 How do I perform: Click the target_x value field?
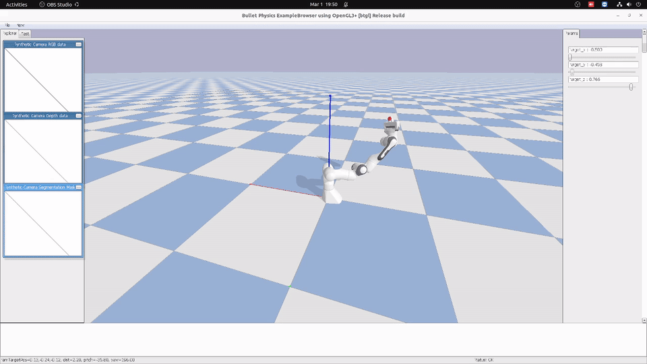tap(603, 50)
